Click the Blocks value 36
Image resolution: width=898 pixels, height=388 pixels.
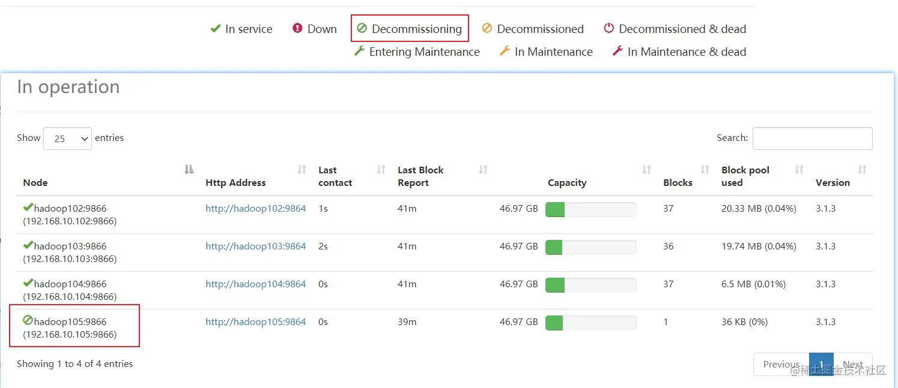(669, 246)
